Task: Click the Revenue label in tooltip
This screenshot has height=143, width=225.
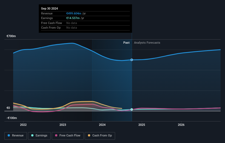Action: pos(47,13)
